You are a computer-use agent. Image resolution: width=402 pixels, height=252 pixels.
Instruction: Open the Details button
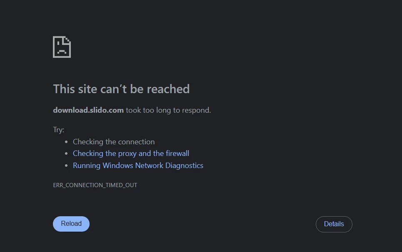coord(334,224)
